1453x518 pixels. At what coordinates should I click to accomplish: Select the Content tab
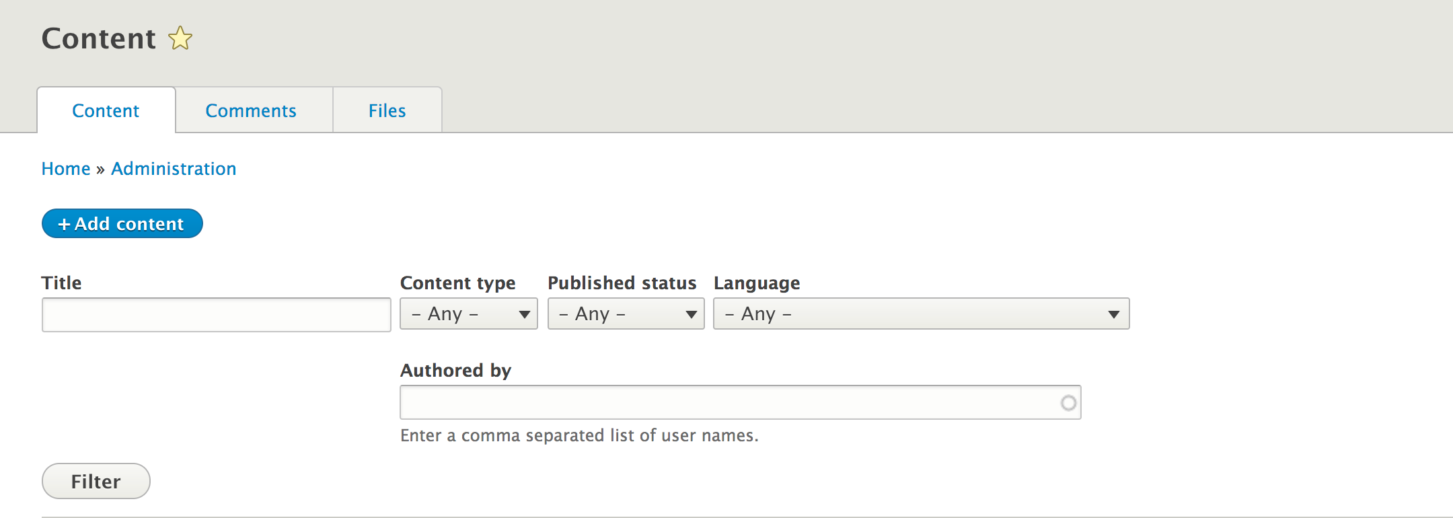[106, 110]
